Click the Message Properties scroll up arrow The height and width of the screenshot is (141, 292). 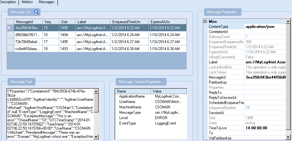click(288, 21)
